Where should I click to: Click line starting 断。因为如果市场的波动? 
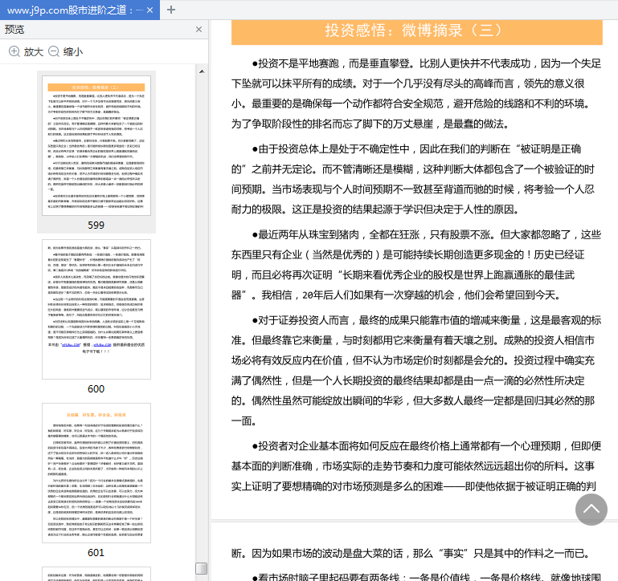point(411,554)
